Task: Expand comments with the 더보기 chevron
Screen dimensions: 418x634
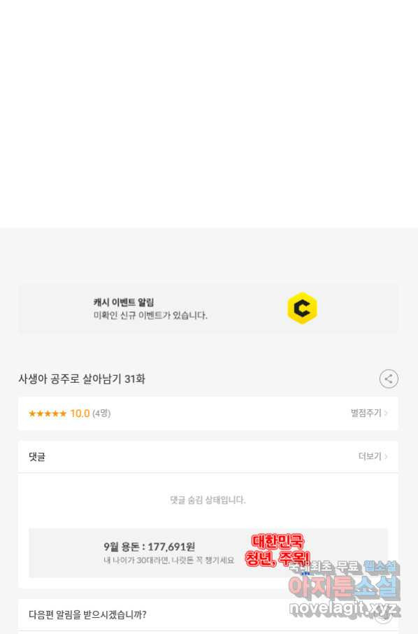Action: point(386,456)
